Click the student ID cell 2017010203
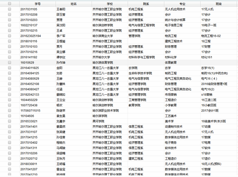The width and height of the screenshot is (238, 177). pyautogui.click(x=29, y=20)
